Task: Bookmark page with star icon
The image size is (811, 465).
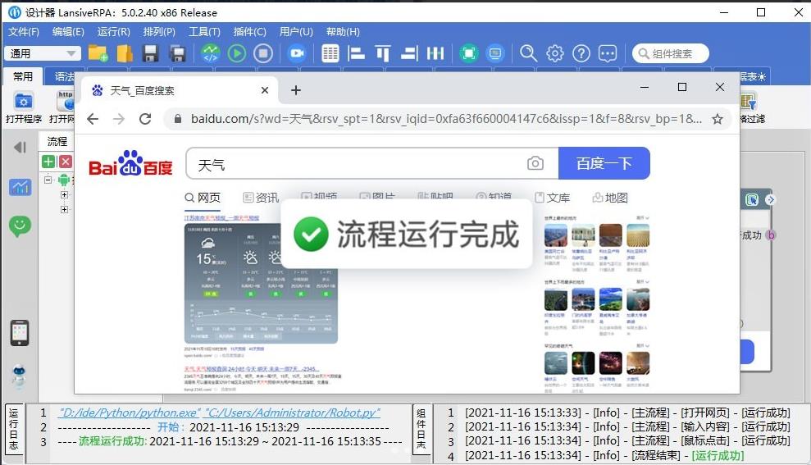Action: click(x=718, y=119)
